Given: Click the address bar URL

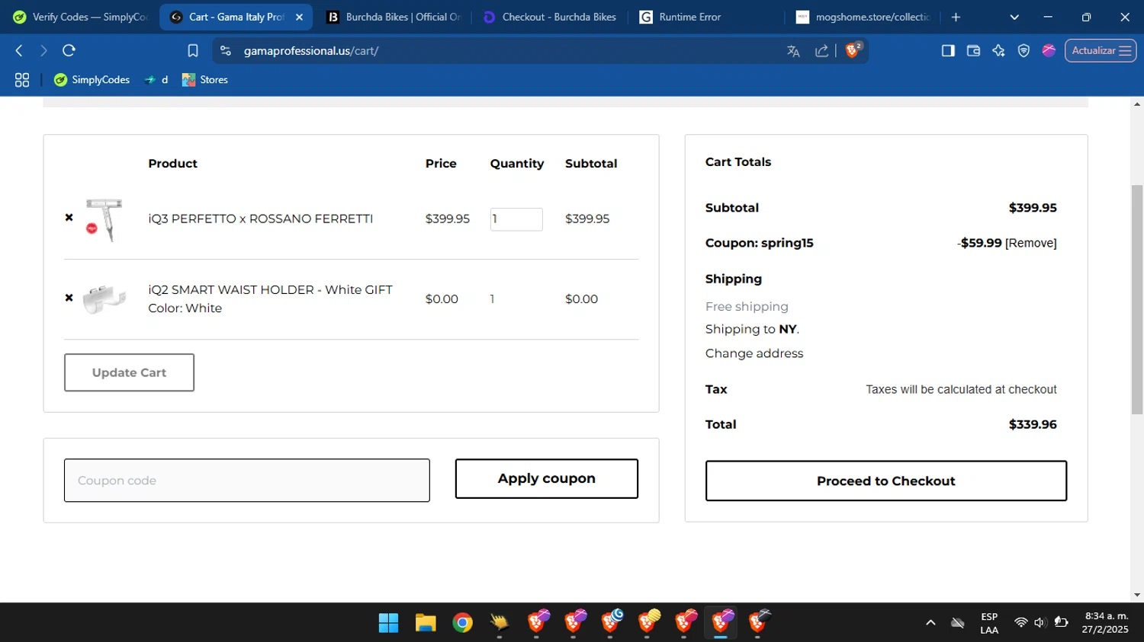Looking at the screenshot, I should pyautogui.click(x=311, y=51).
